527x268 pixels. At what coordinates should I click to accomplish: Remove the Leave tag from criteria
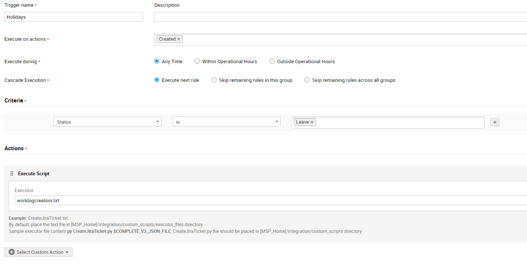click(312, 122)
